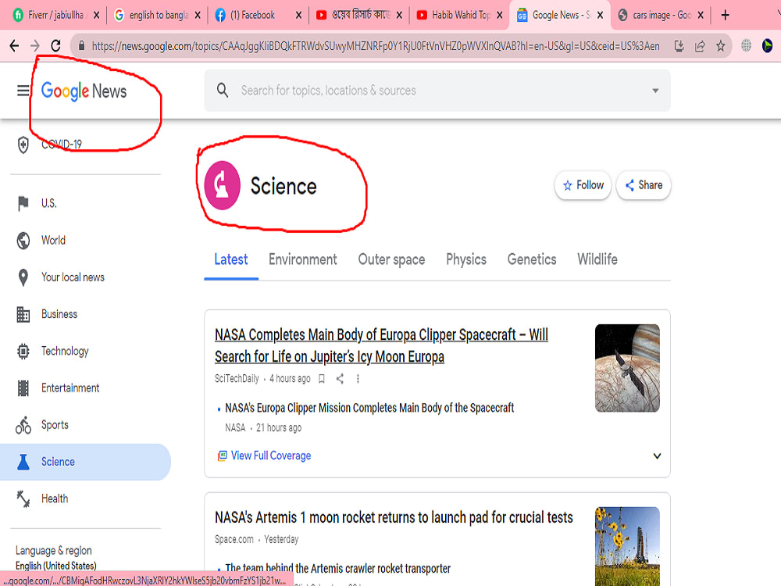Open the Technology section

[x=65, y=352]
